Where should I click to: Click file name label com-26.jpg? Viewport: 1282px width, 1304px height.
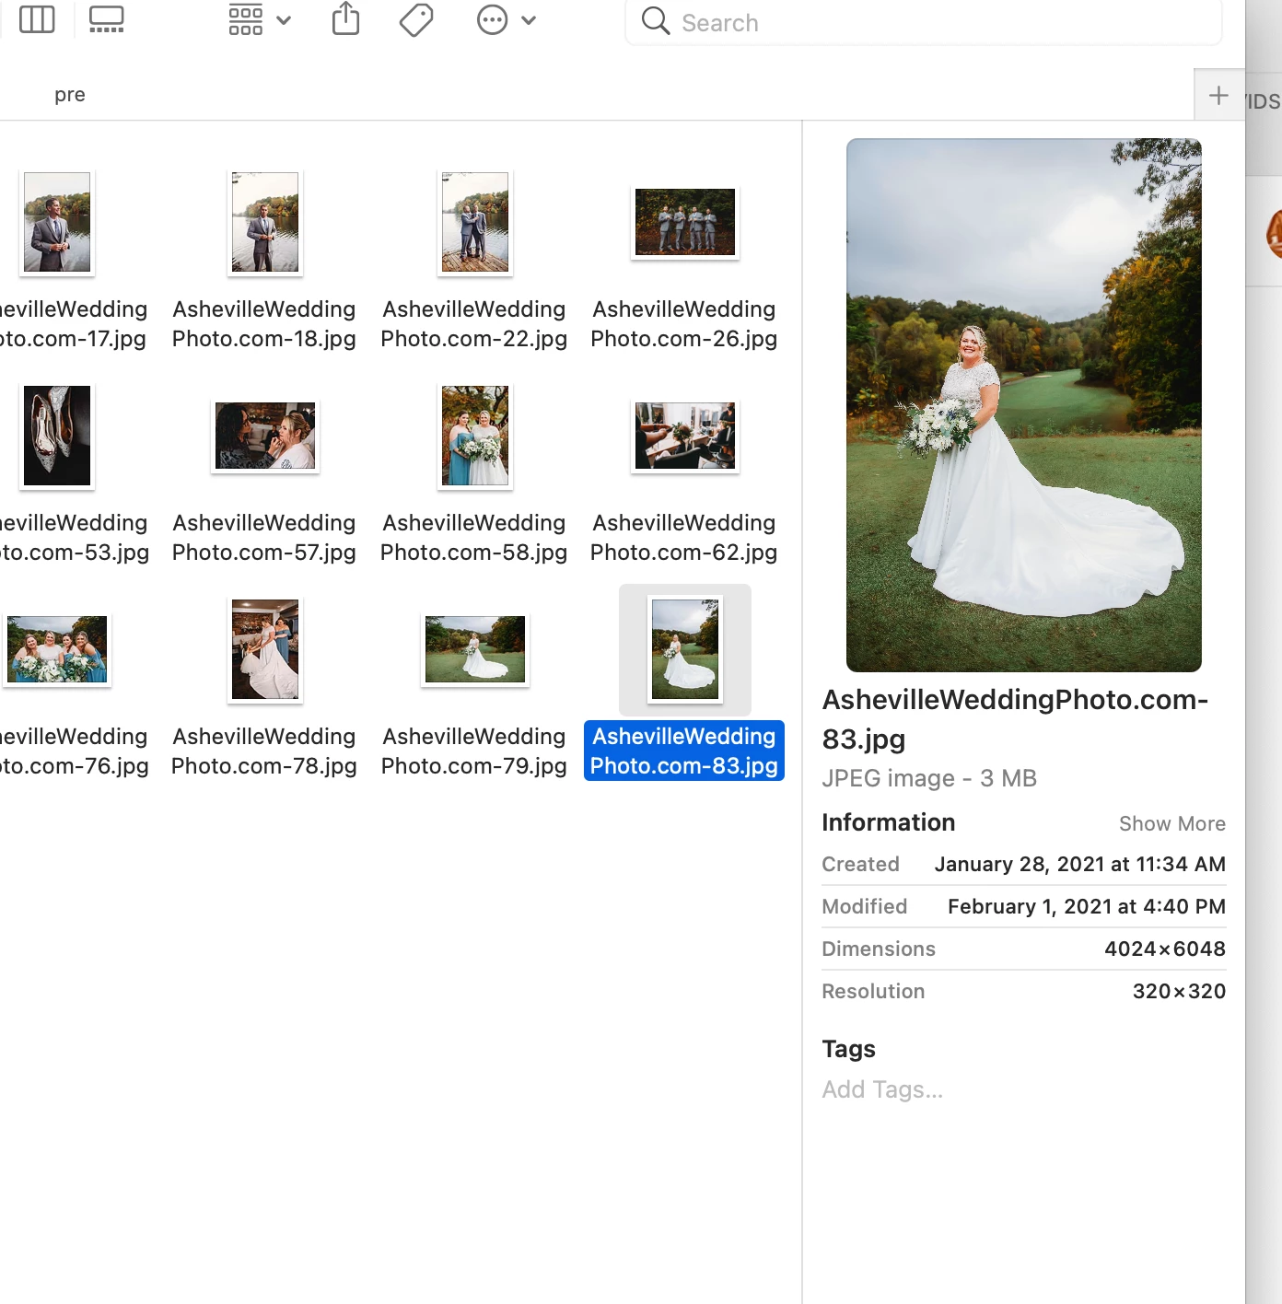[684, 324]
